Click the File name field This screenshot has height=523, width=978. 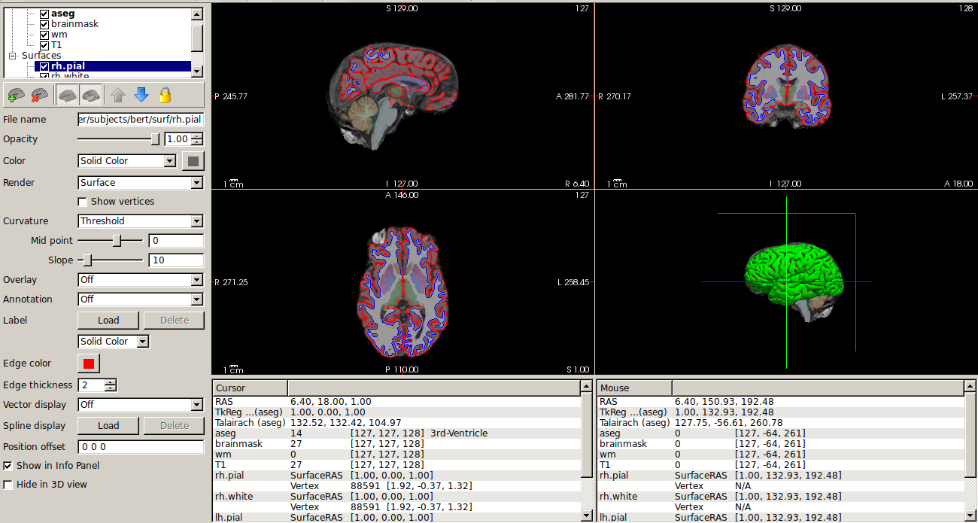pyautogui.click(x=141, y=120)
